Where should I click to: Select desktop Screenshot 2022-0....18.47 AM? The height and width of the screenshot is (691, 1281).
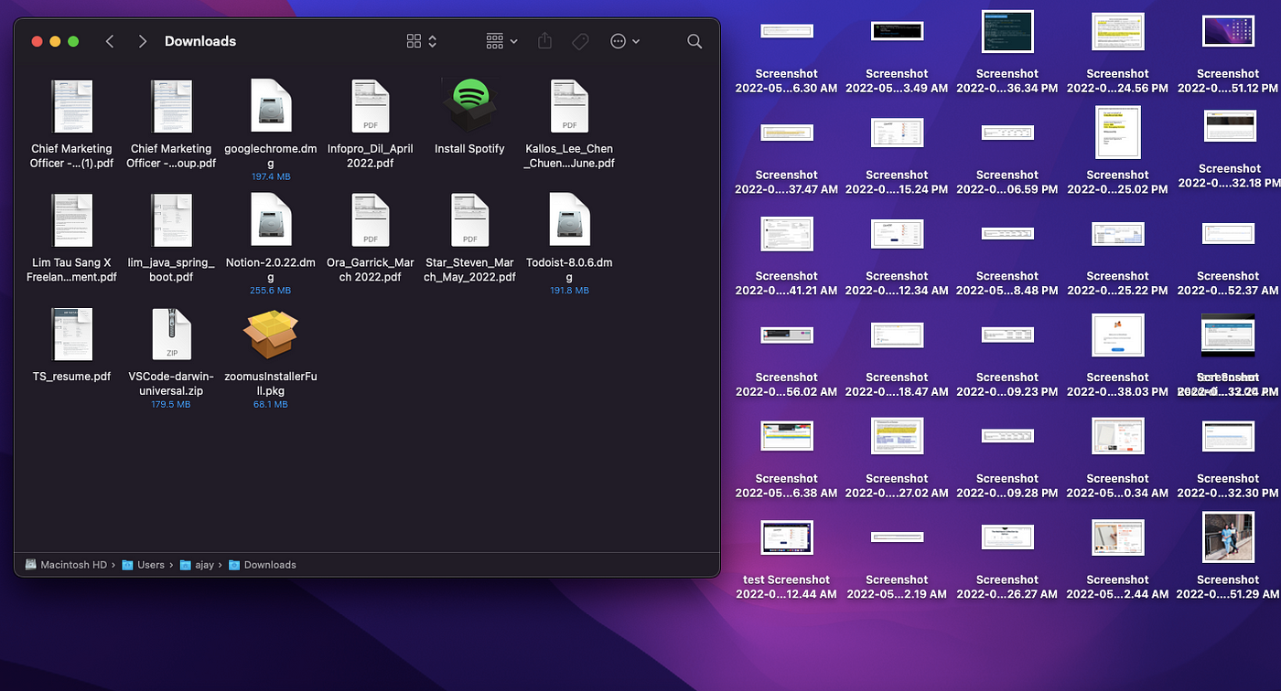[897, 335]
